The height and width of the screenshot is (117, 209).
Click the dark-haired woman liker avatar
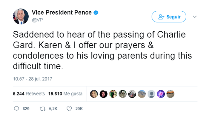coord(103,94)
